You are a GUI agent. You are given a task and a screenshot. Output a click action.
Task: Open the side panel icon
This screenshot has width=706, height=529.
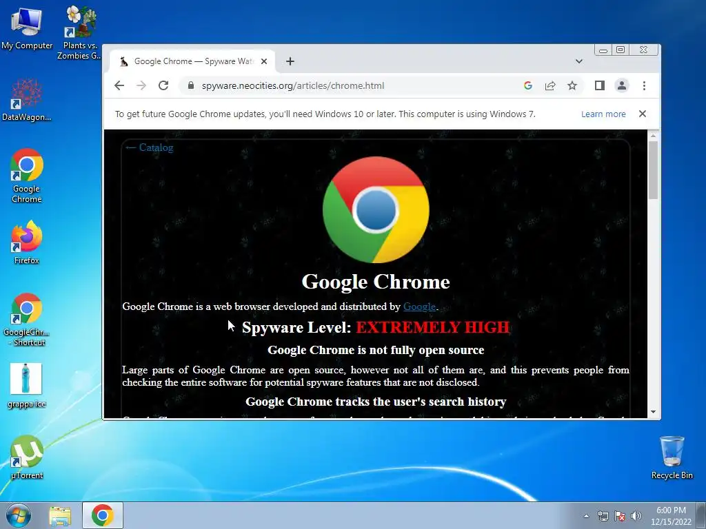point(599,85)
